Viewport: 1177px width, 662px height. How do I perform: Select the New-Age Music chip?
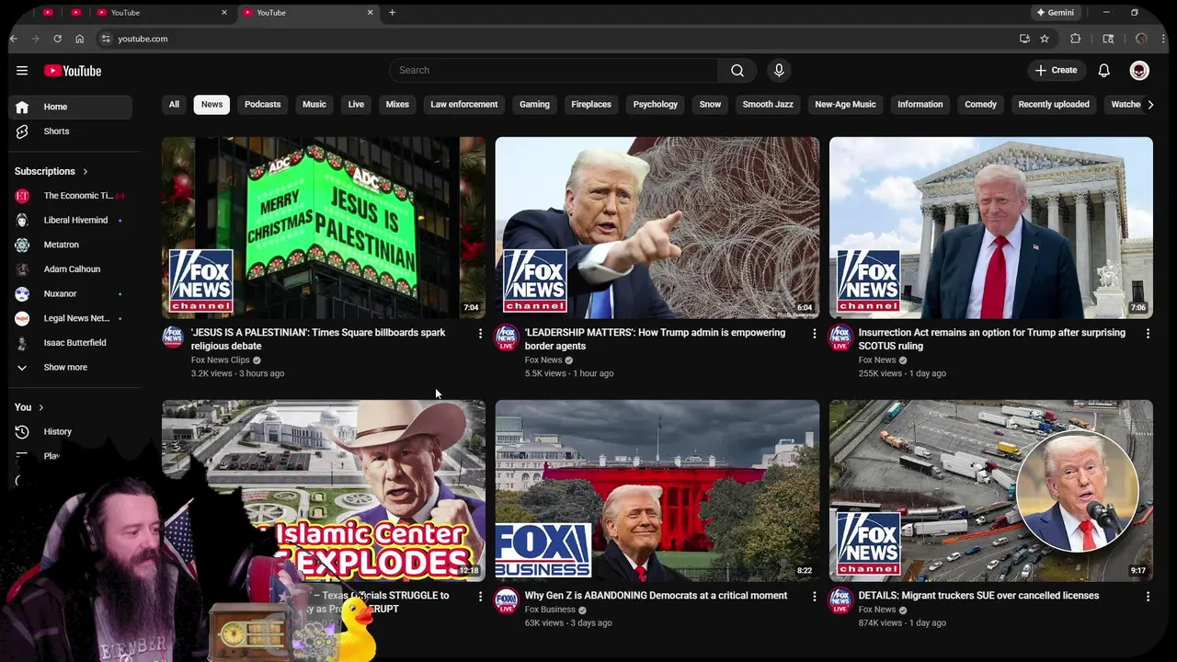pos(845,105)
